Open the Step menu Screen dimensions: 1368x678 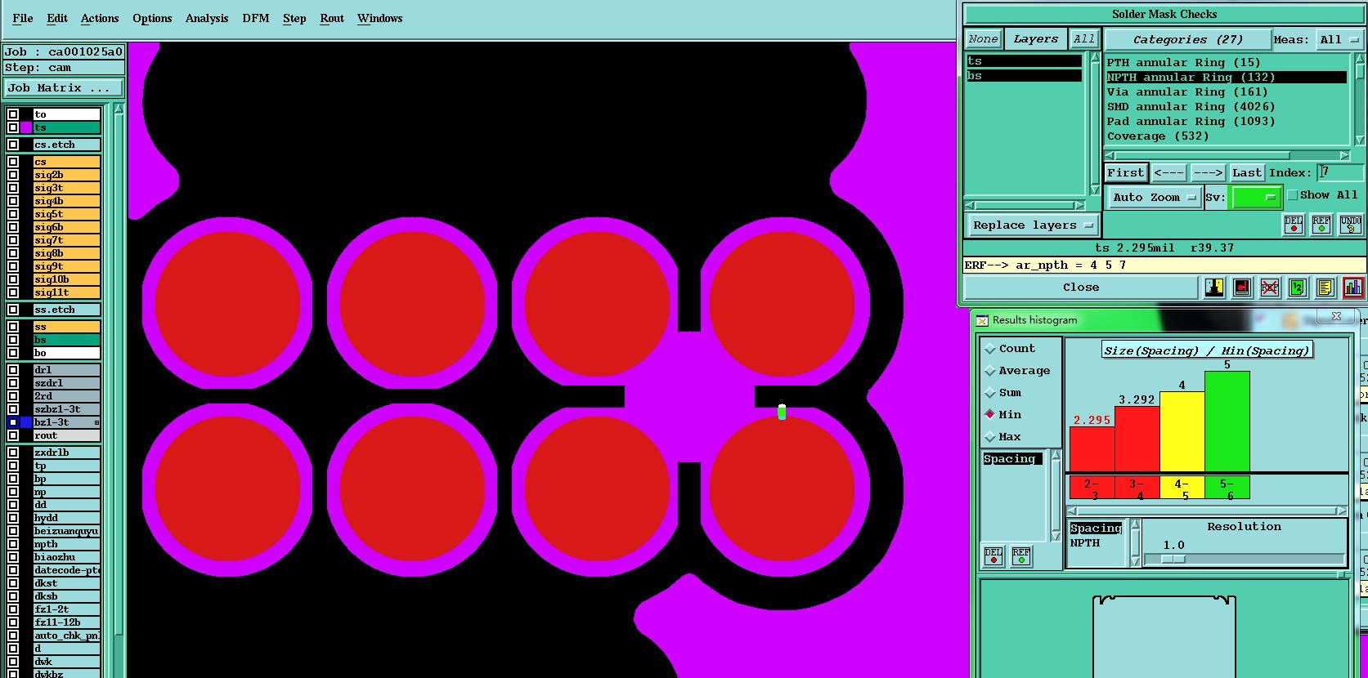(x=294, y=18)
